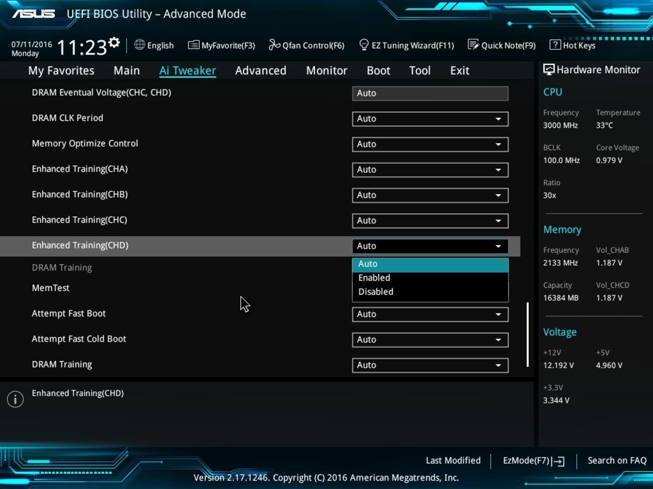The width and height of the screenshot is (653, 489).
Task: Open the My Favorites tab
Action: pyautogui.click(x=61, y=70)
